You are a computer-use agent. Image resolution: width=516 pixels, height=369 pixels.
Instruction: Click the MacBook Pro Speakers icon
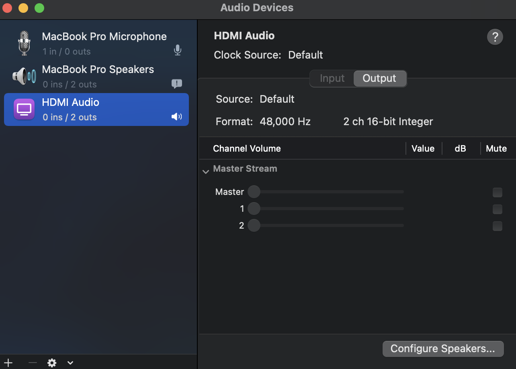coord(24,76)
